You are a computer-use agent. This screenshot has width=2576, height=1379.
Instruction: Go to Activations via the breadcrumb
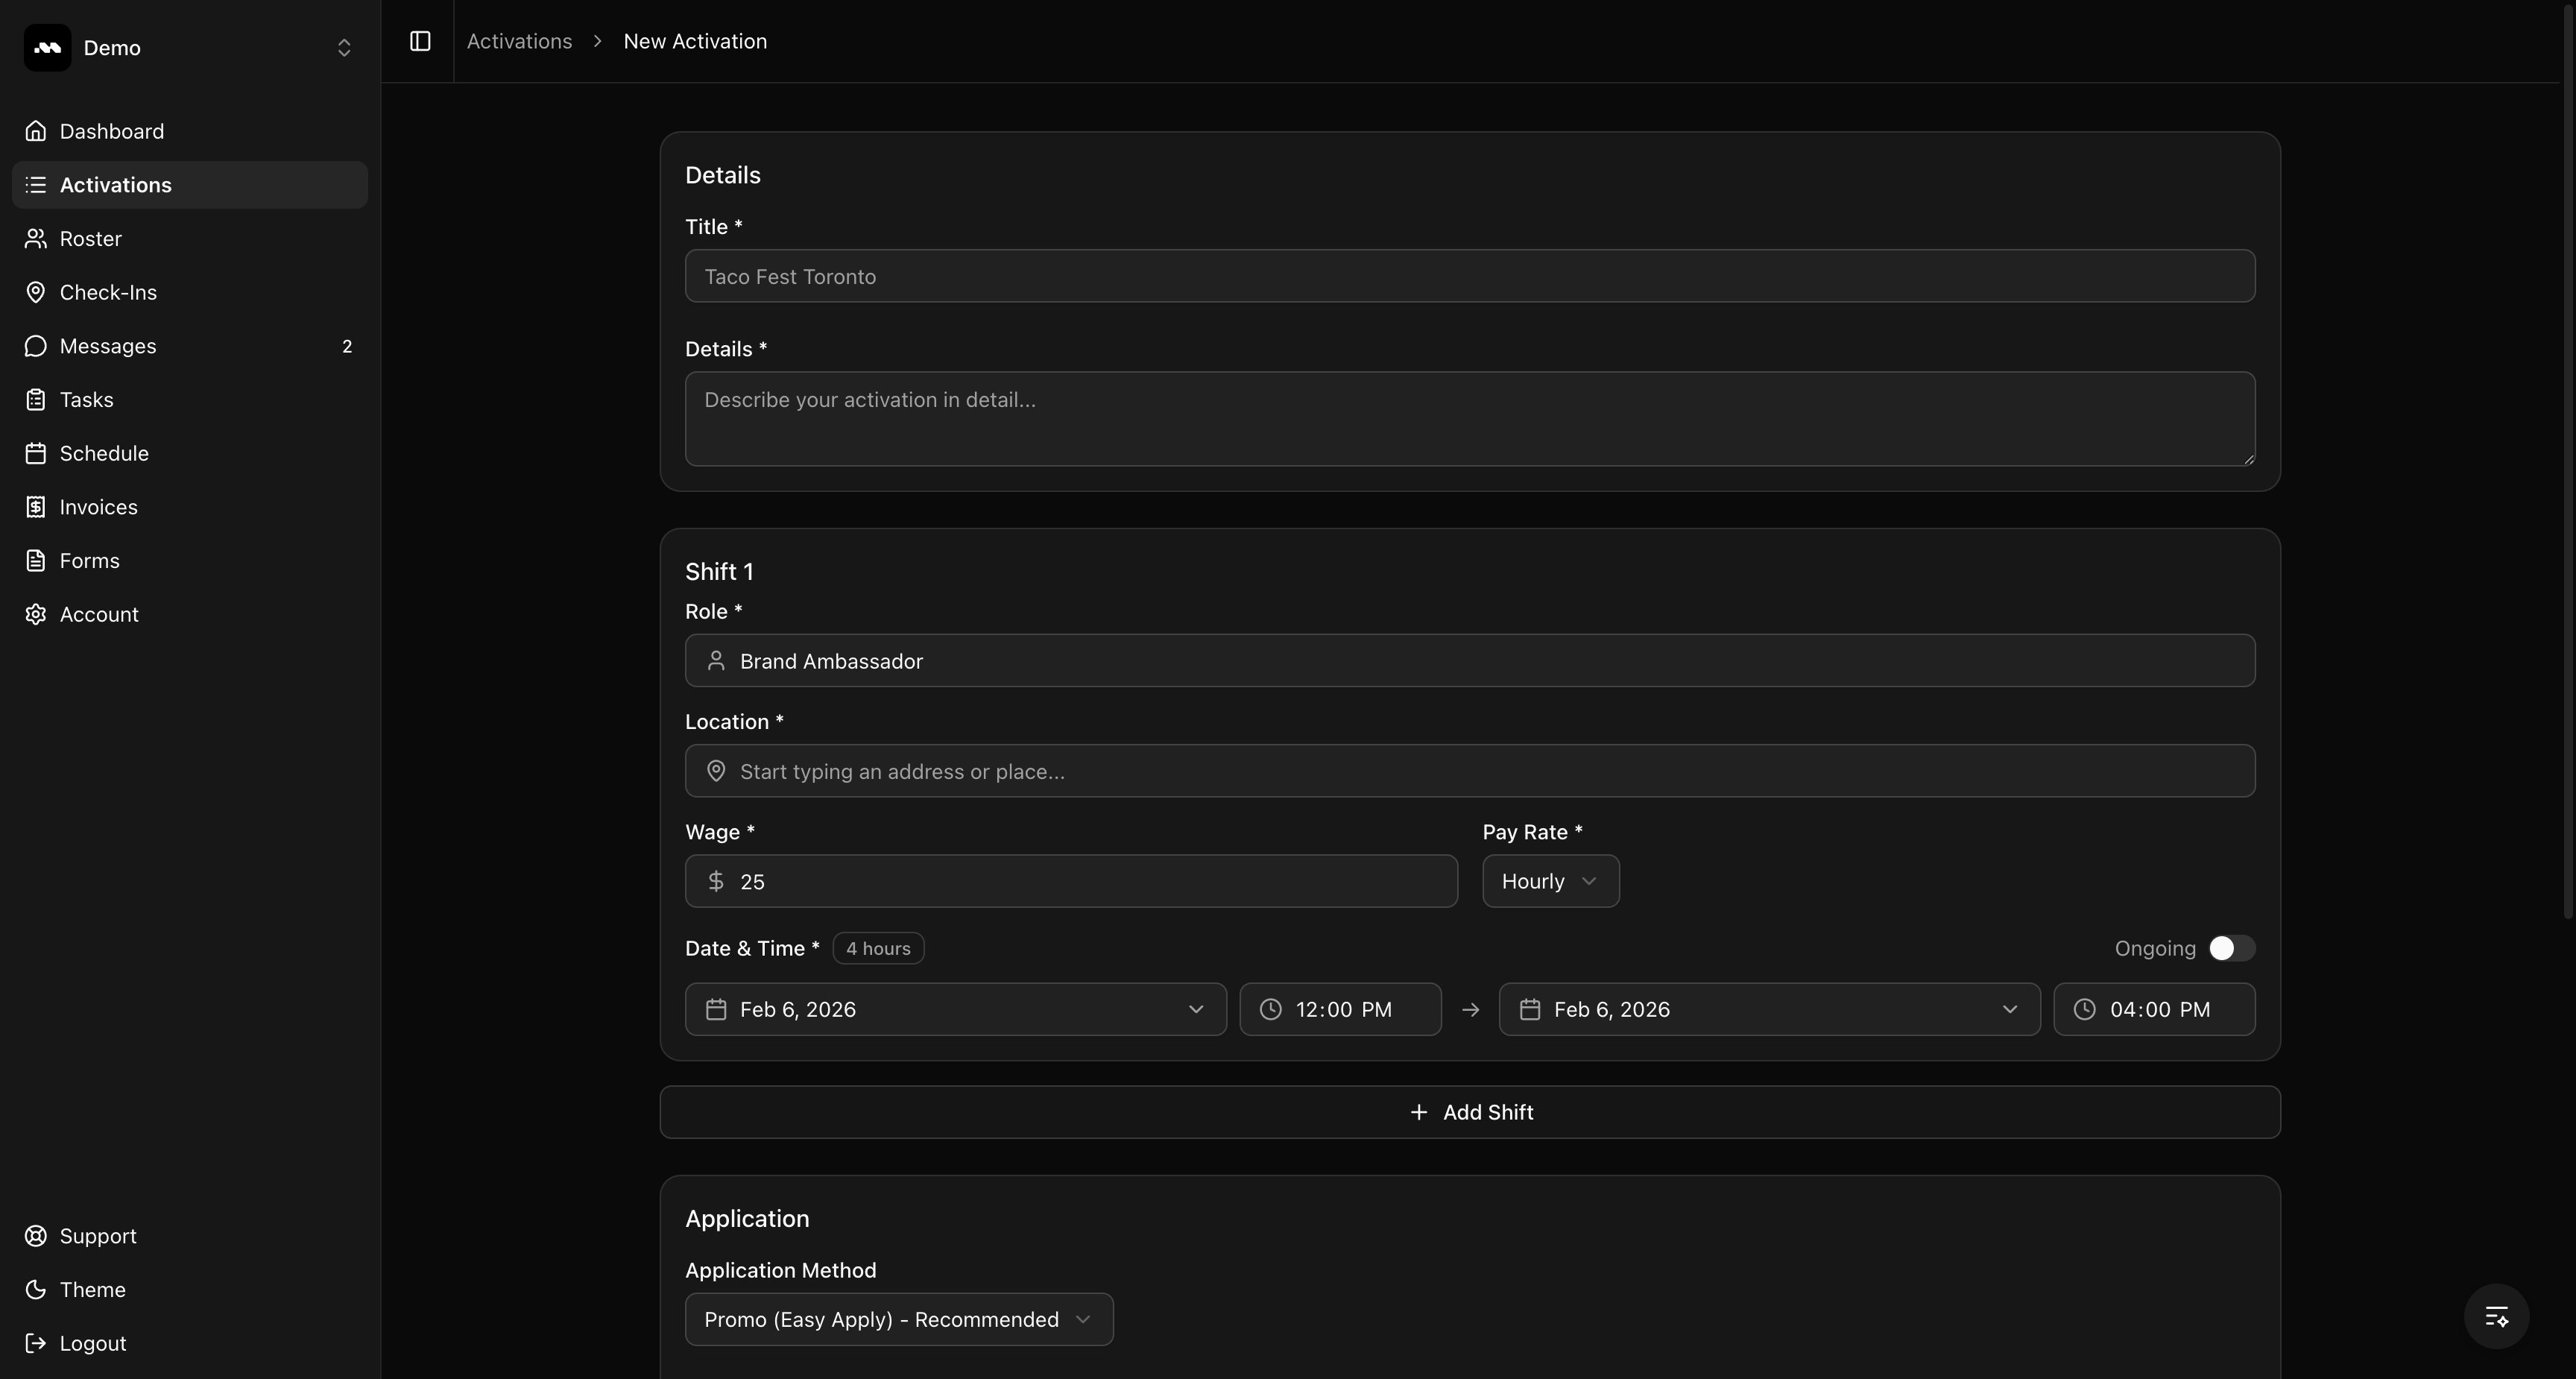[519, 41]
